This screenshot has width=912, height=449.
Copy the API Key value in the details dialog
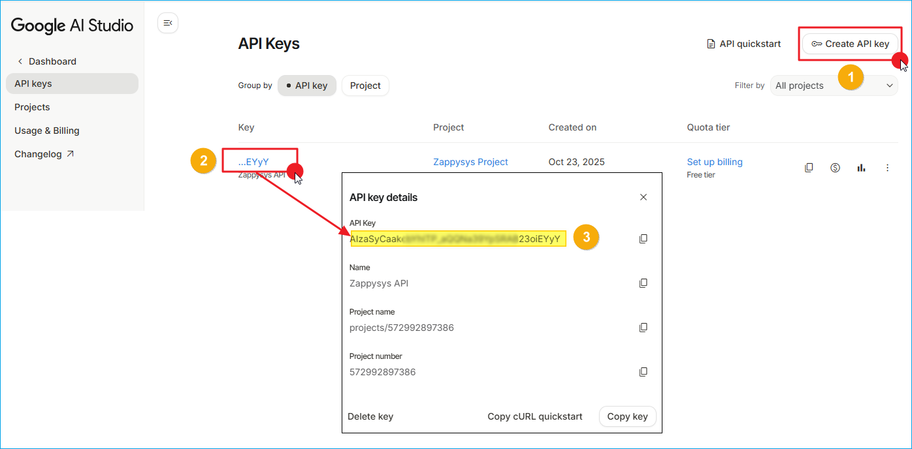click(643, 239)
